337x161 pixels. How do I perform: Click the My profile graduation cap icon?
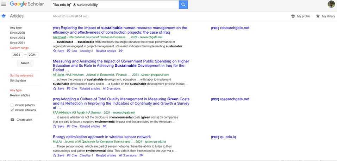(293, 16)
